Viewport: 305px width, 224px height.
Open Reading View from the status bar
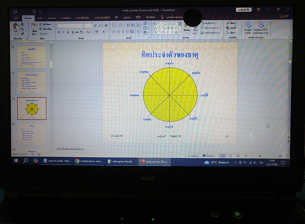coord(238,156)
